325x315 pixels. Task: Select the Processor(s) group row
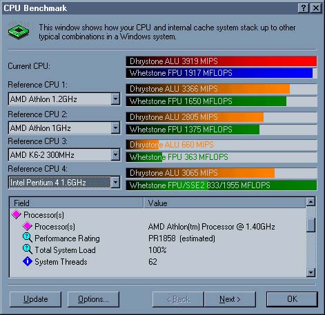coord(157,215)
